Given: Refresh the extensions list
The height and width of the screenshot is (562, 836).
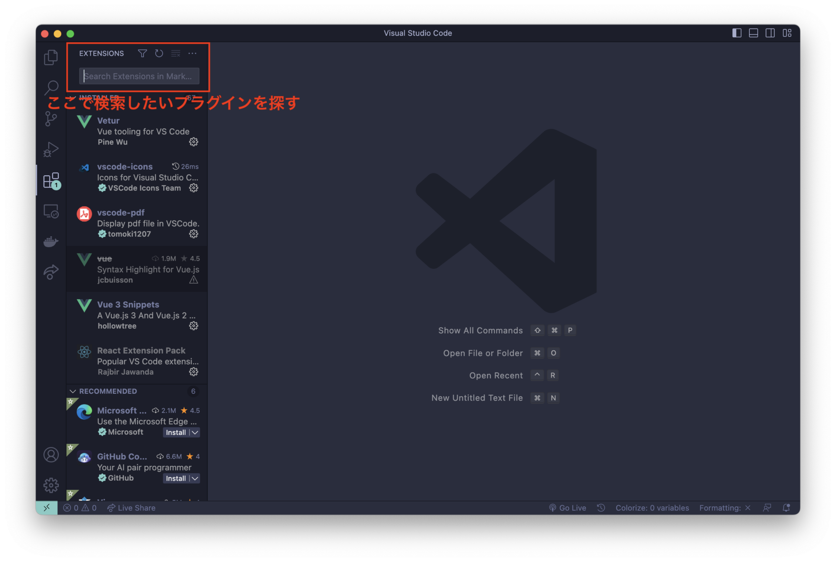Looking at the screenshot, I should (159, 53).
